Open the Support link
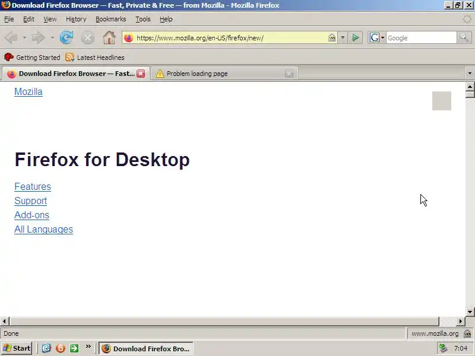Image resolution: width=475 pixels, height=356 pixels. (31, 201)
